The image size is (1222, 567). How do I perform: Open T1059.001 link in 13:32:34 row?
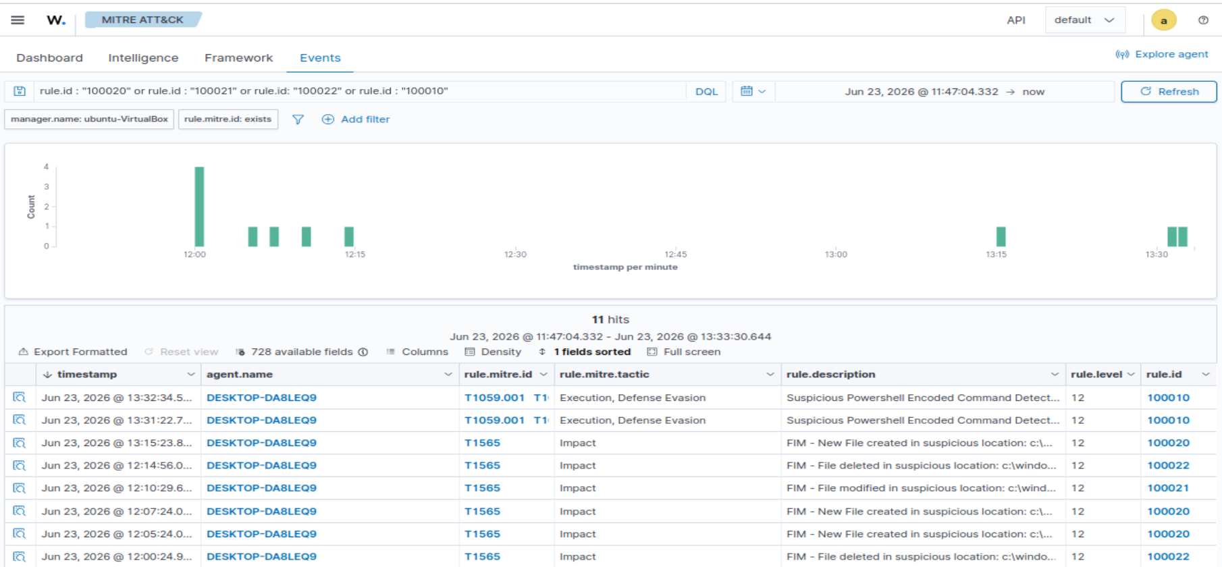(494, 398)
